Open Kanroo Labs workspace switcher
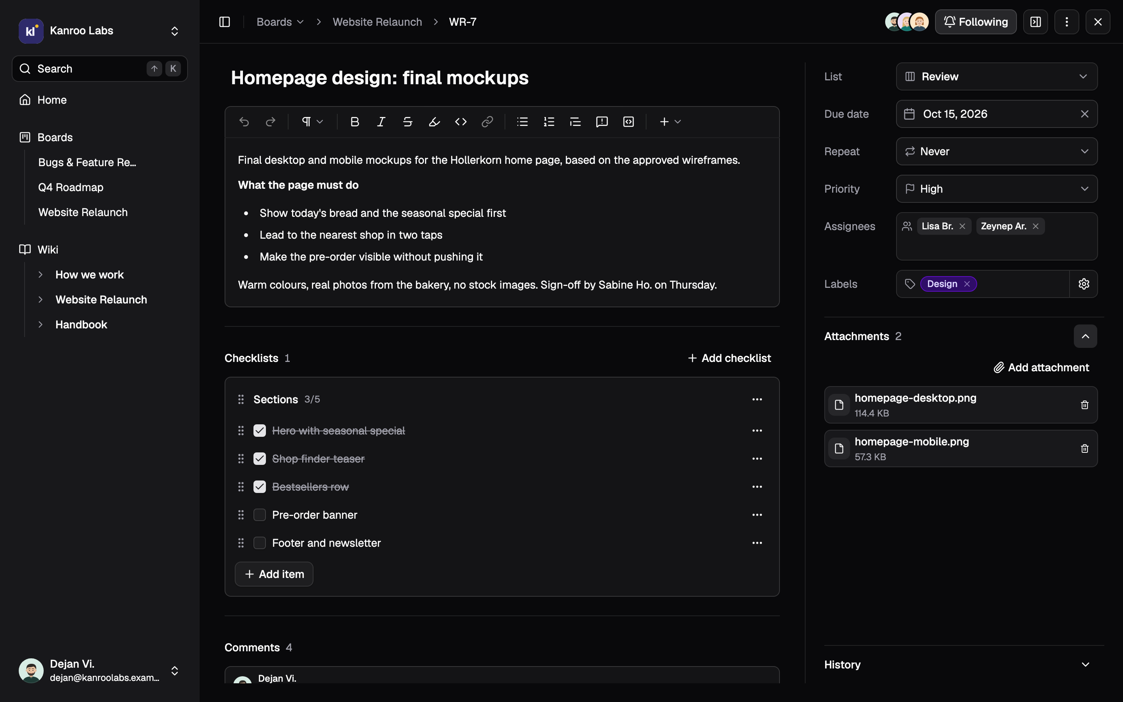Viewport: 1123px width, 702px height. pos(99,31)
